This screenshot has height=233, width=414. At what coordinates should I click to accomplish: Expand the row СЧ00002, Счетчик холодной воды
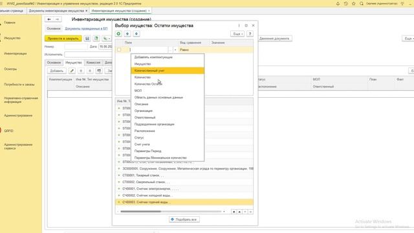[x=119, y=195]
